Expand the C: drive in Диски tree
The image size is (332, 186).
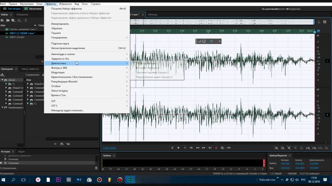click(6, 84)
